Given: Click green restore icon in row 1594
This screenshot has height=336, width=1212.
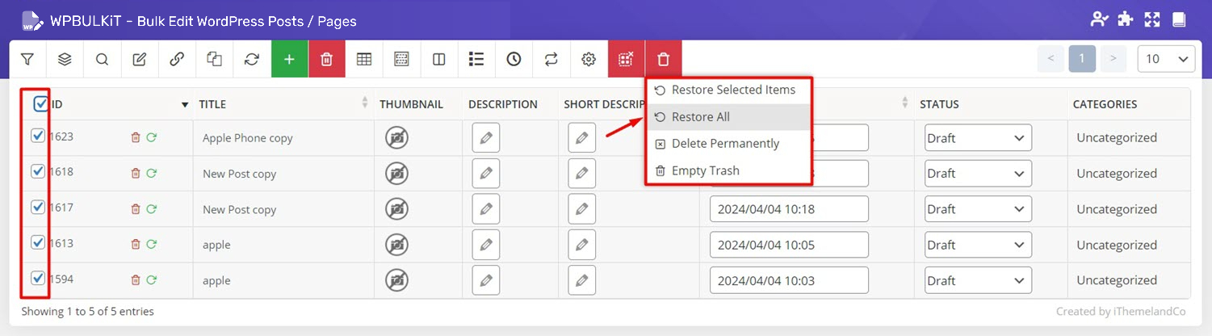Looking at the screenshot, I should pyautogui.click(x=151, y=280).
